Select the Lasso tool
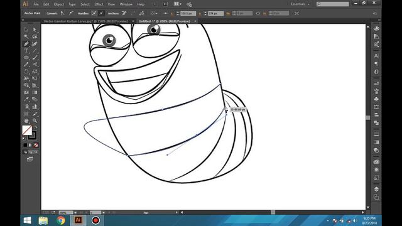This screenshot has width=402, height=226. click(x=35, y=36)
